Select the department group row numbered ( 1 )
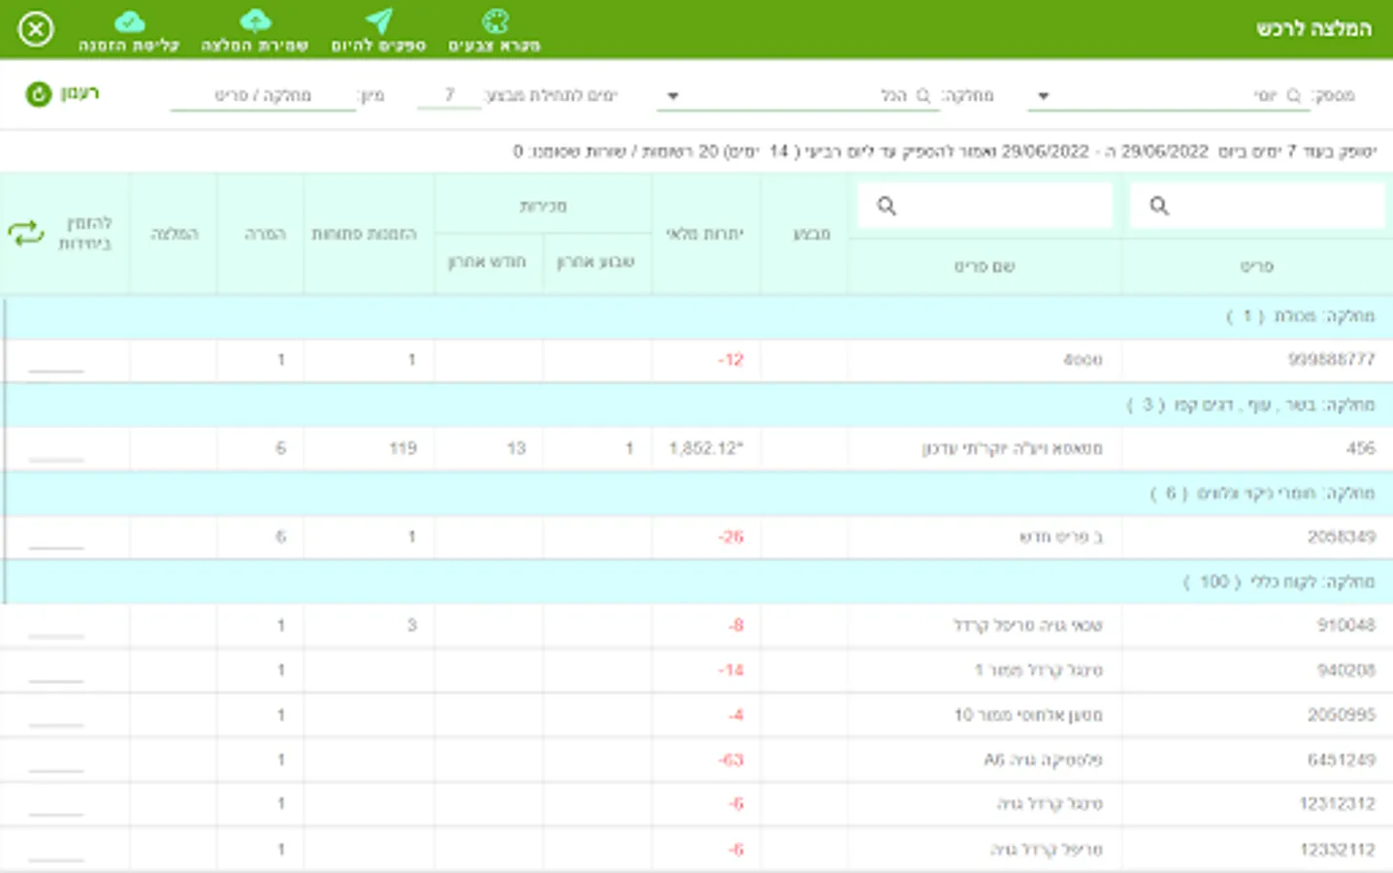The width and height of the screenshot is (1393, 873). pos(696,316)
